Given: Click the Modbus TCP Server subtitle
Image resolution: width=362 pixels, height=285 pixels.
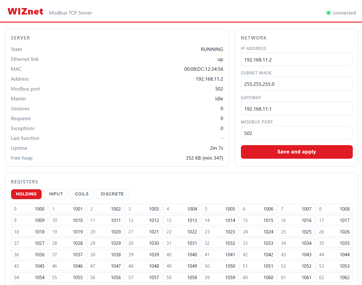Looking at the screenshot, I should 71,13.
